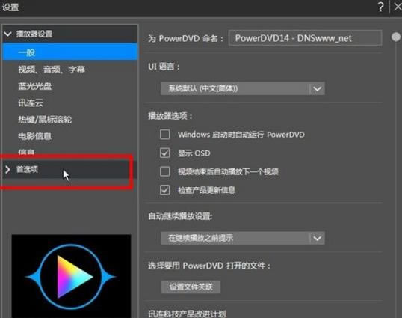Toggle Windows 启动时自动运行 PowerDVD checkbox
The width and height of the screenshot is (402, 318).
(164, 134)
